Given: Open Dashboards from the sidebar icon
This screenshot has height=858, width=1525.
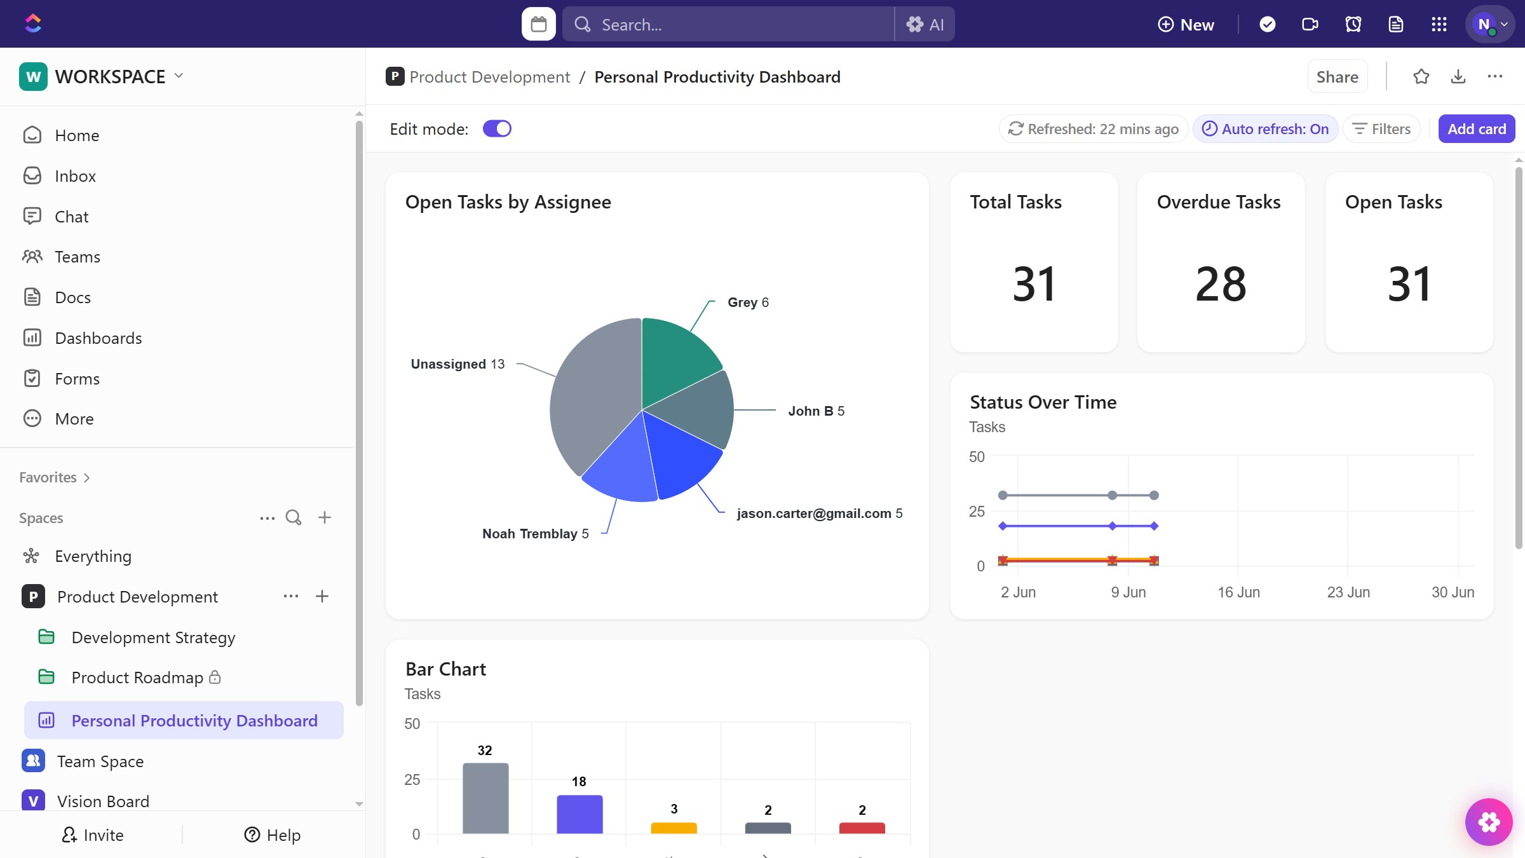Looking at the screenshot, I should (33, 337).
